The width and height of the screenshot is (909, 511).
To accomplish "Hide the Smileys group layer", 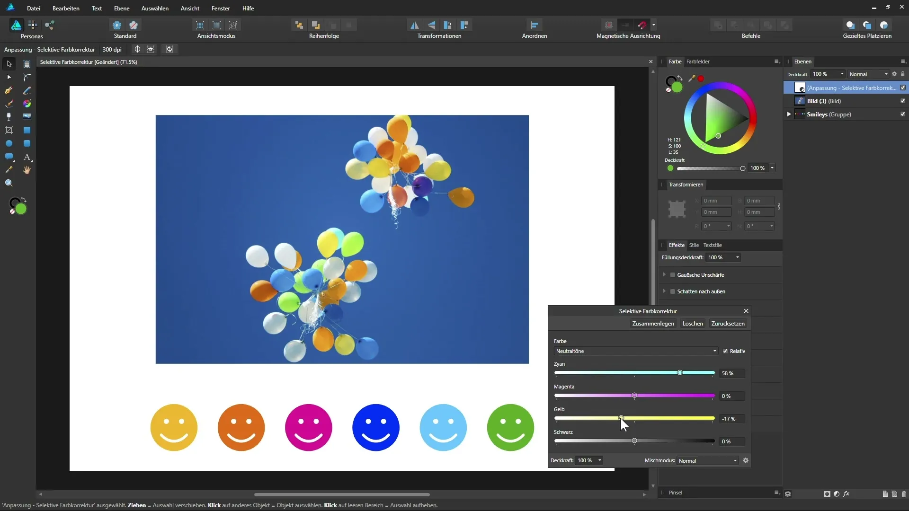I will click(x=903, y=114).
